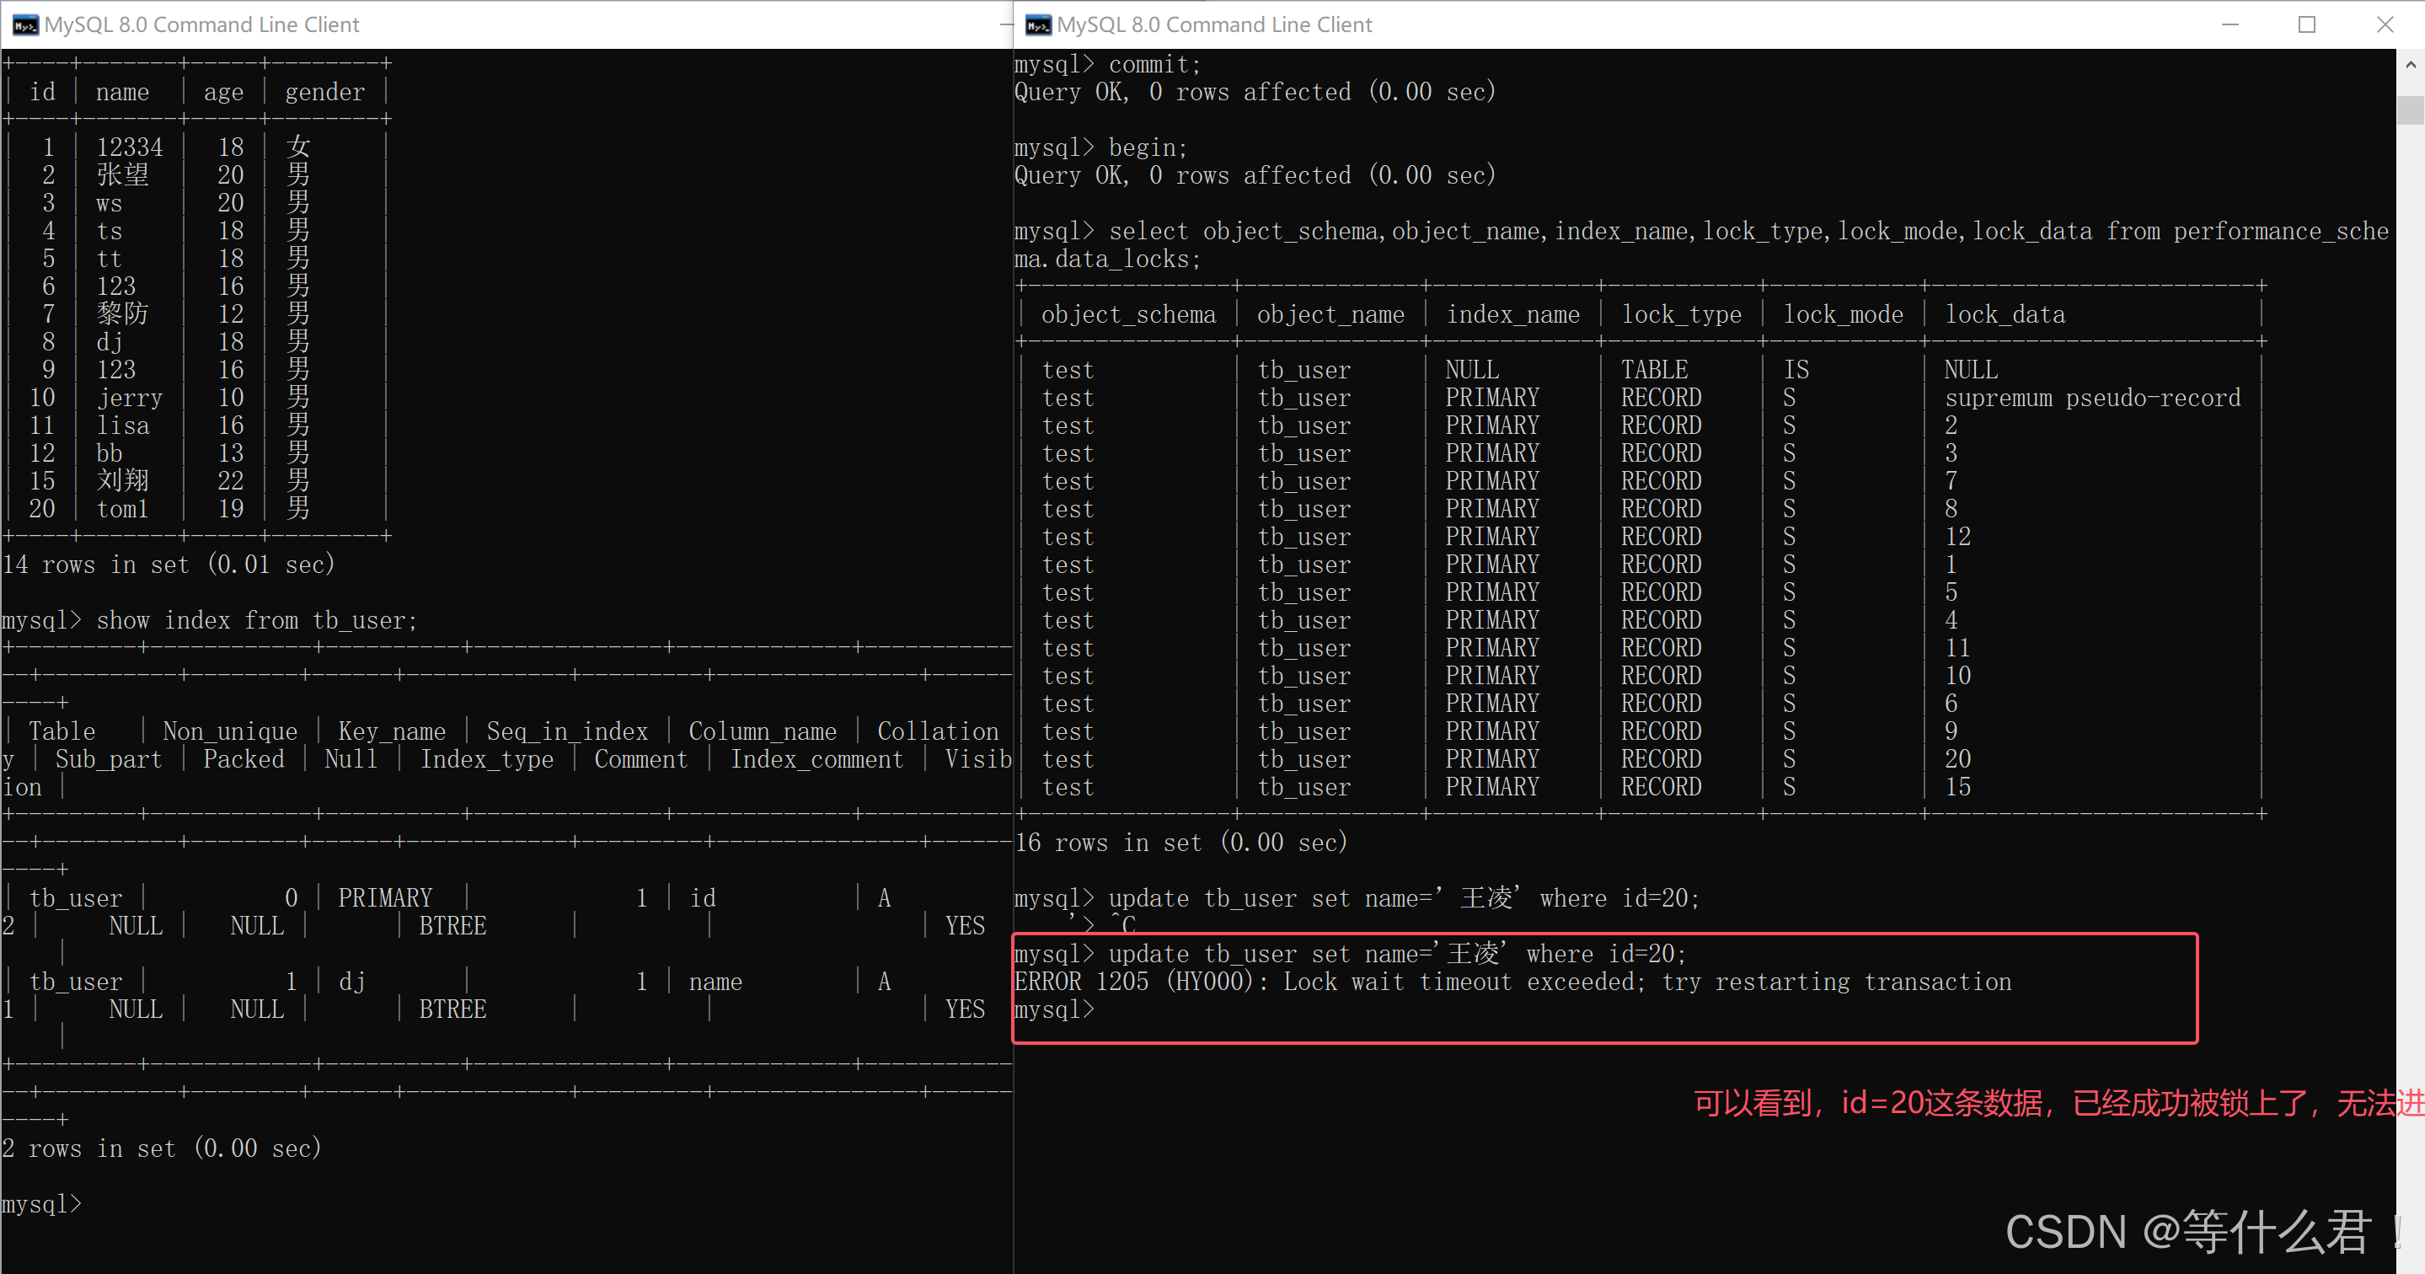The image size is (2425, 1274).
Task: Maximize the right MySQL Command Line Client window
Action: pos(2306,24)
